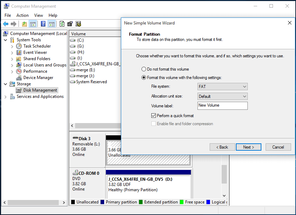Refresh Disk Management with the refresh icon
The width and height of the screenshot is (296, 215).
pyautogui.click(x=61, y=24)
